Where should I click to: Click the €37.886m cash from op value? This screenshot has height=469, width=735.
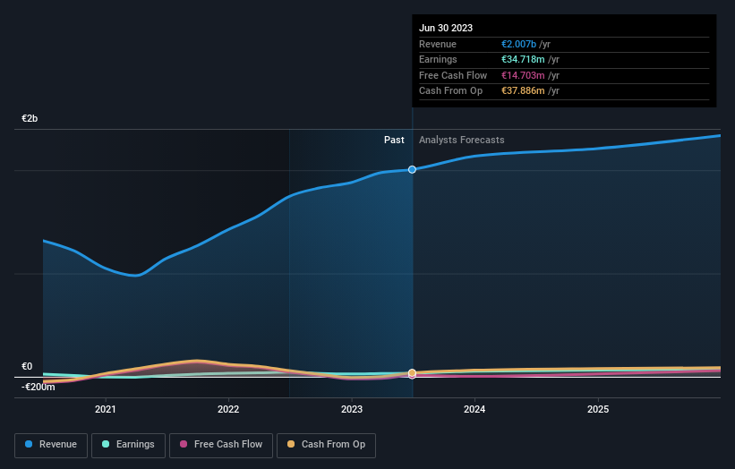pos(523,91)
